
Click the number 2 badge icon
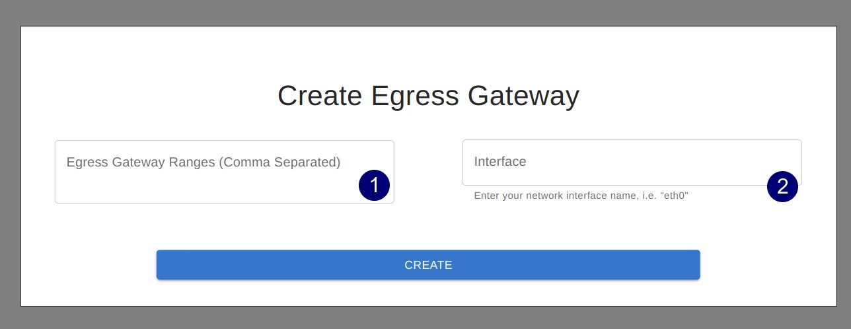(782, 186)
